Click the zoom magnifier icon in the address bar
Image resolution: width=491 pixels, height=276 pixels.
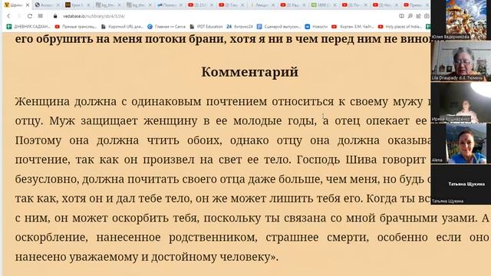[410, 16]
